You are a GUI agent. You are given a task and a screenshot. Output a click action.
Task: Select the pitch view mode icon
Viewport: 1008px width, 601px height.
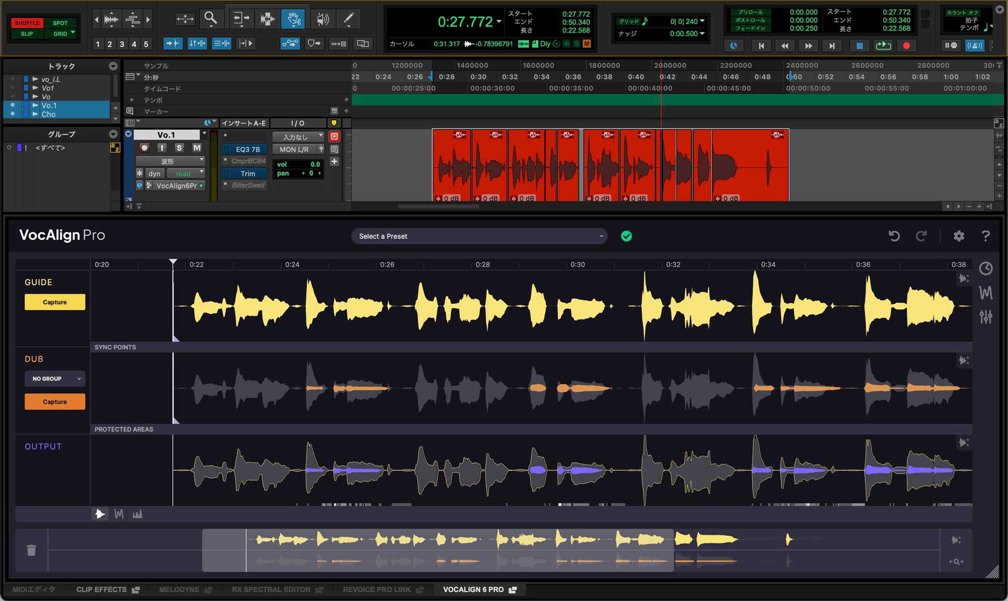click(x=119, y=514)
